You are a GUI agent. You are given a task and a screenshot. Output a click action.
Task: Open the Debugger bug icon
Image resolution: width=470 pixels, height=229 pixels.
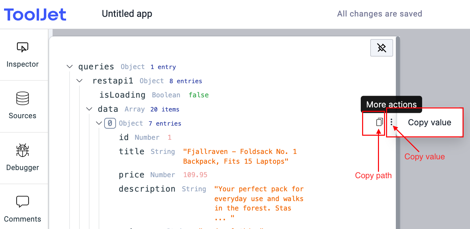(23, 151)
